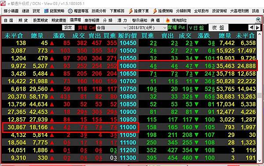Viewport: 264px width, 166px height.
Task: Click the app logo icon in title bar
Action: tap(3, 3)
